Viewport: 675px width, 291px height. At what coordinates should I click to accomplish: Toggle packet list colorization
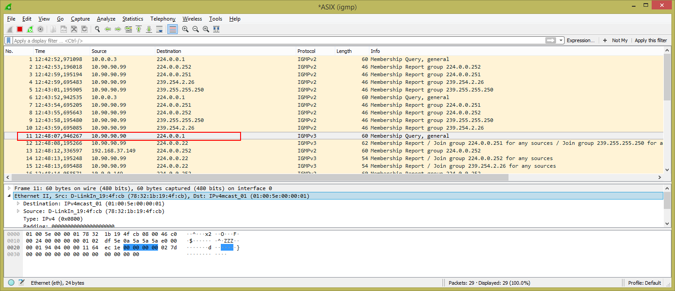(172, 29)
